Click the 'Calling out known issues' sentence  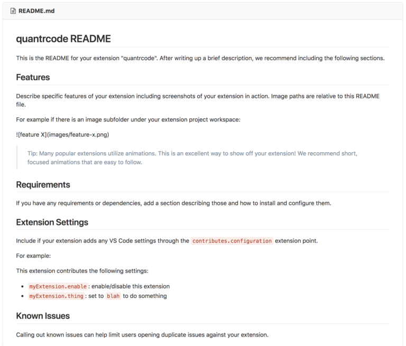pyautogui.click(x=142, y=335)
